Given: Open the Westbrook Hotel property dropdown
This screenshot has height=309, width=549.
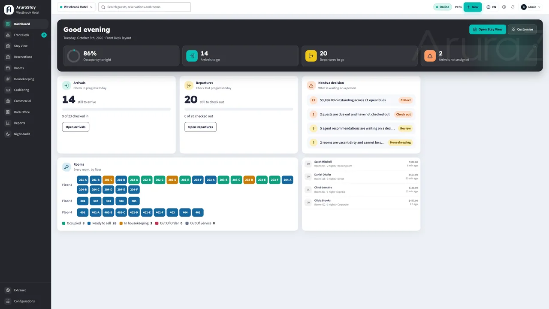Looking at the screenshot, I should pos(76,7).
